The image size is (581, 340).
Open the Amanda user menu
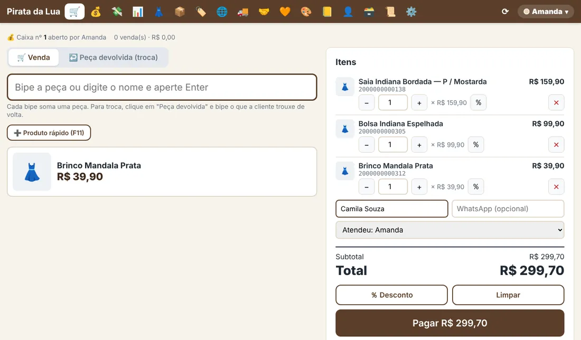point(546,12)
